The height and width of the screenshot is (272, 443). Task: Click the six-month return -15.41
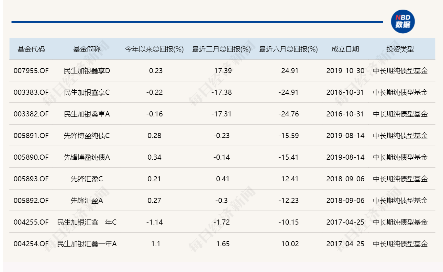[x=288, y=157]
